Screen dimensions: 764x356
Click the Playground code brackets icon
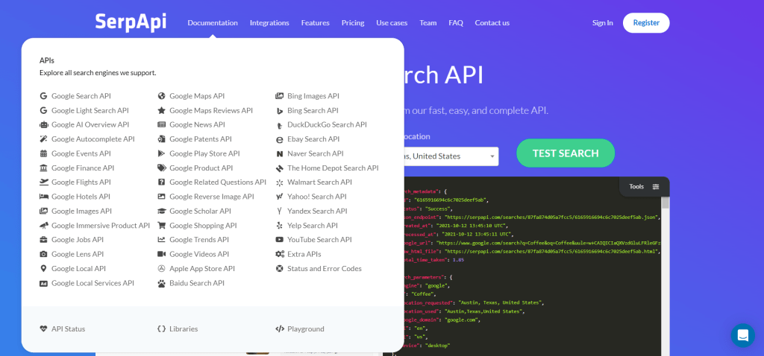tap(280, 328)
